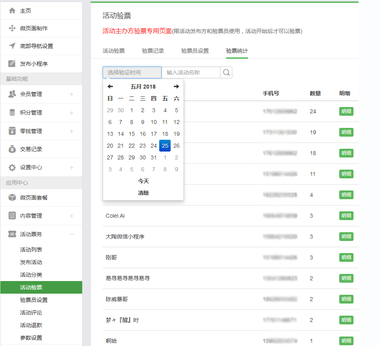Switch to the 验票记录 tab
The height and width of the screenshot is (346, 379).
[153, 51]
